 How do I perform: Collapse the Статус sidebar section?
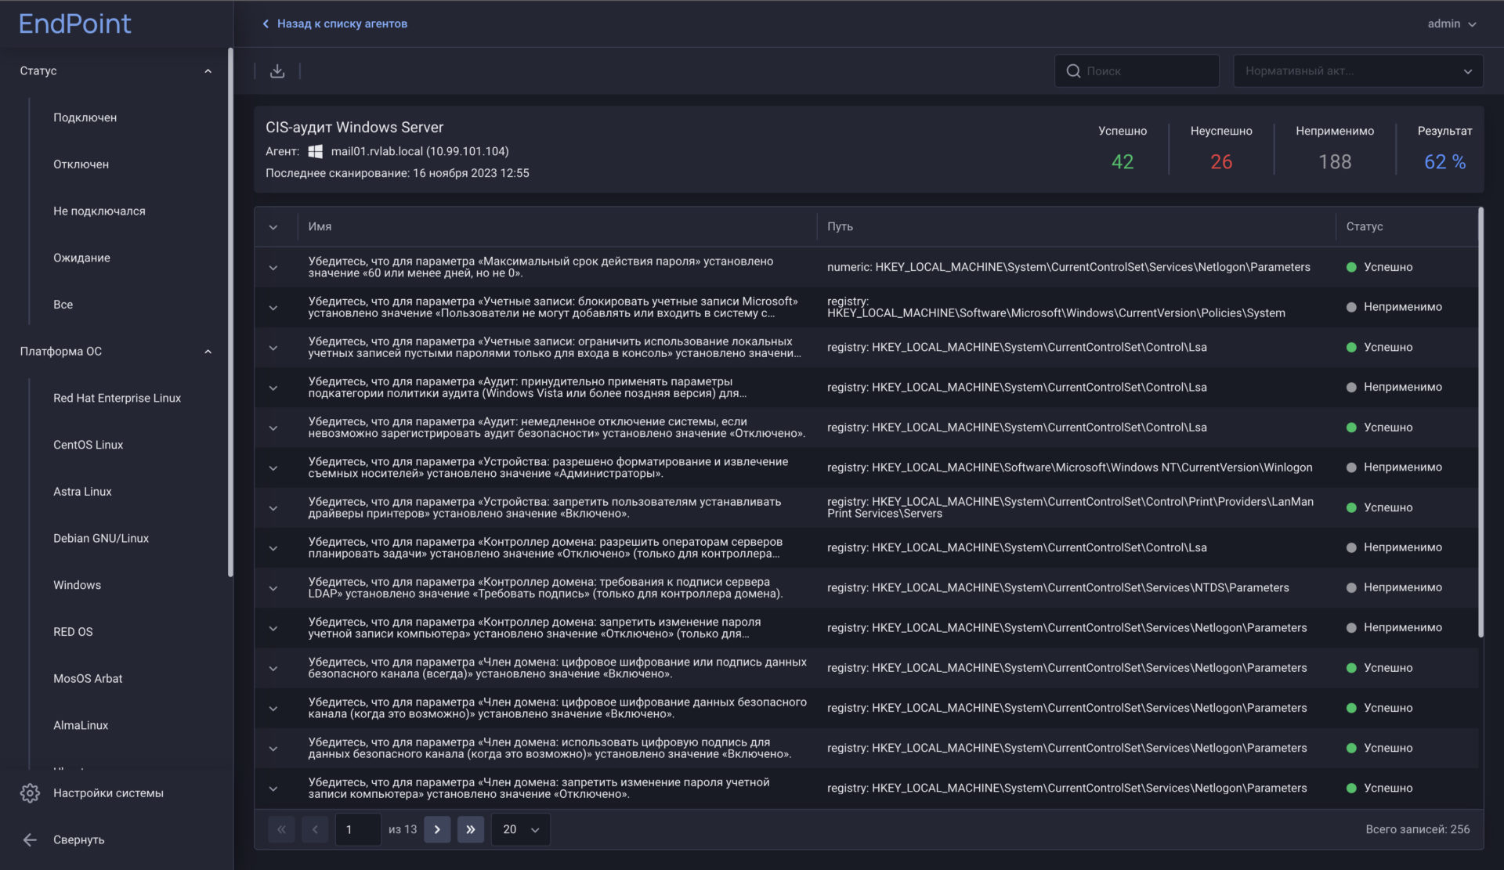[208, 71]
